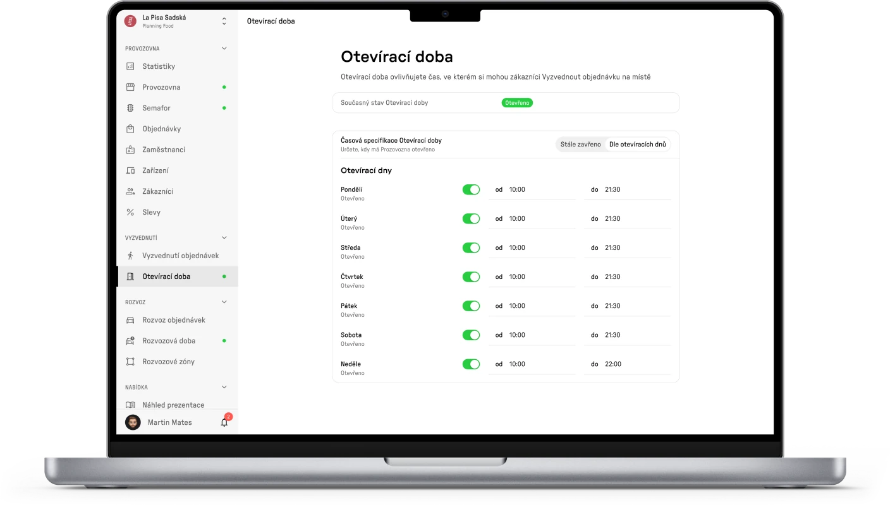
Task: Collapse the Rozvoz section chevron
Action: pos(224,302)
